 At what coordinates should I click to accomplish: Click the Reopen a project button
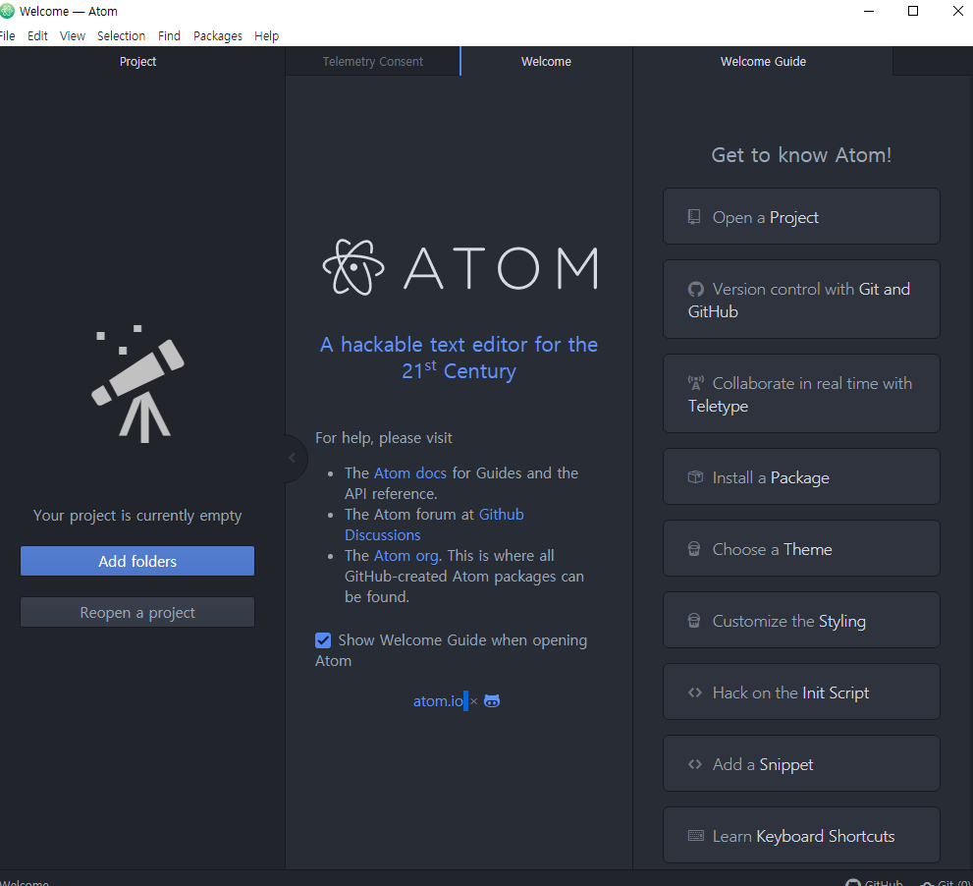(137, 613)
